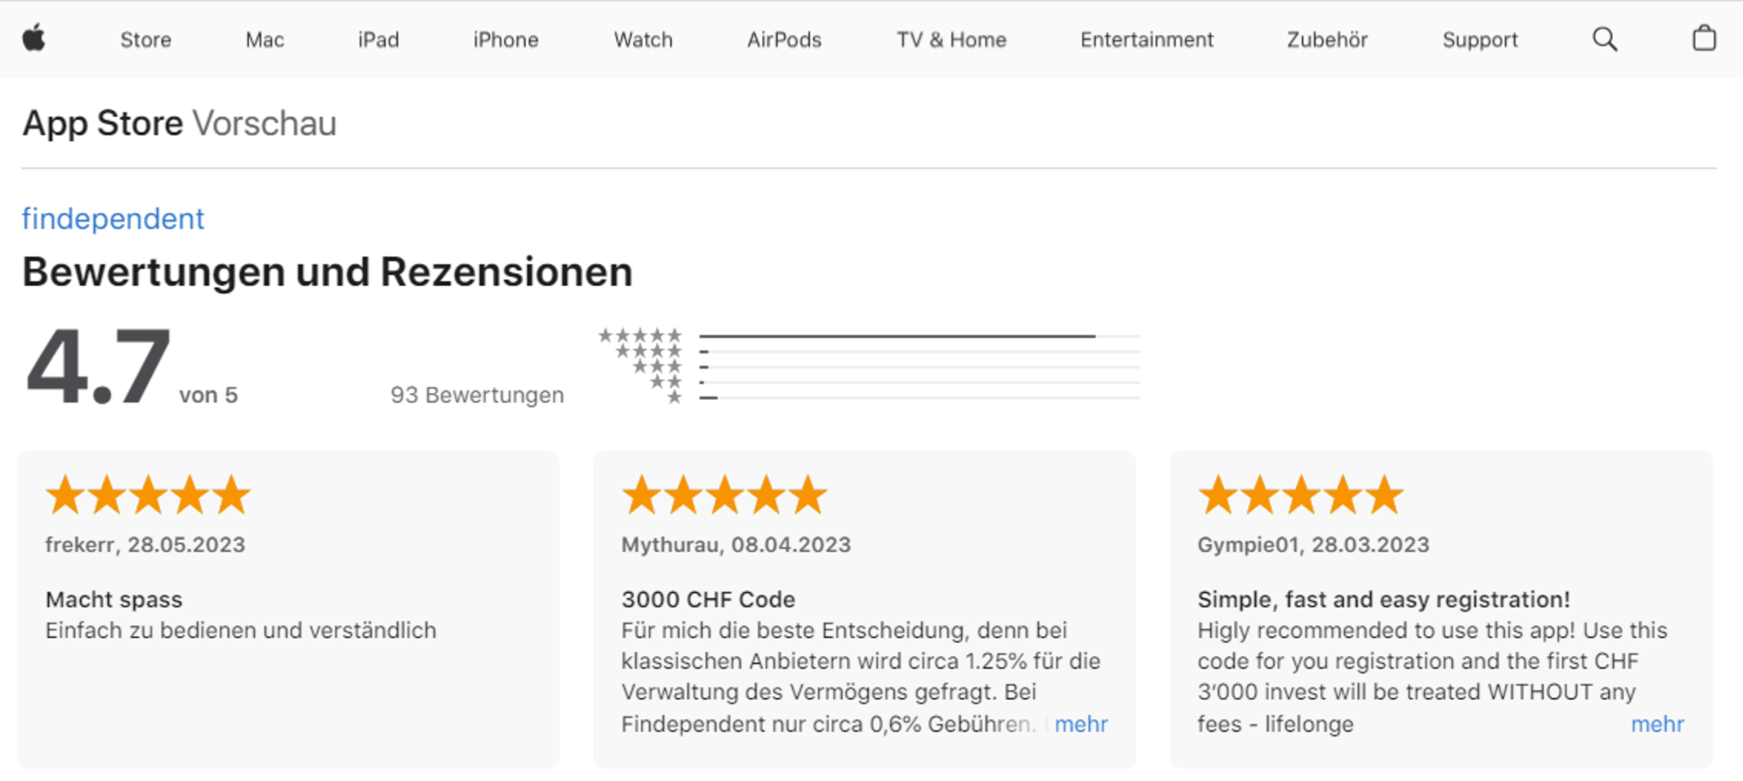Open the 'Macht spass' review card

click(x=288, y=609)
